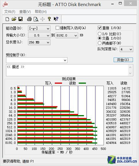Uncheck the 直接 I/O(R) checkbox
Viewport: 139px width, 166px height.
(x=99, y=28)
